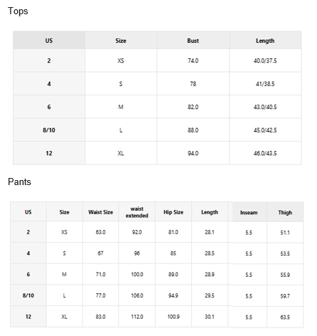The height and width of the screenshot is (336, 317).
Task: Select the Hip Size column header
Action: [173, 212]
